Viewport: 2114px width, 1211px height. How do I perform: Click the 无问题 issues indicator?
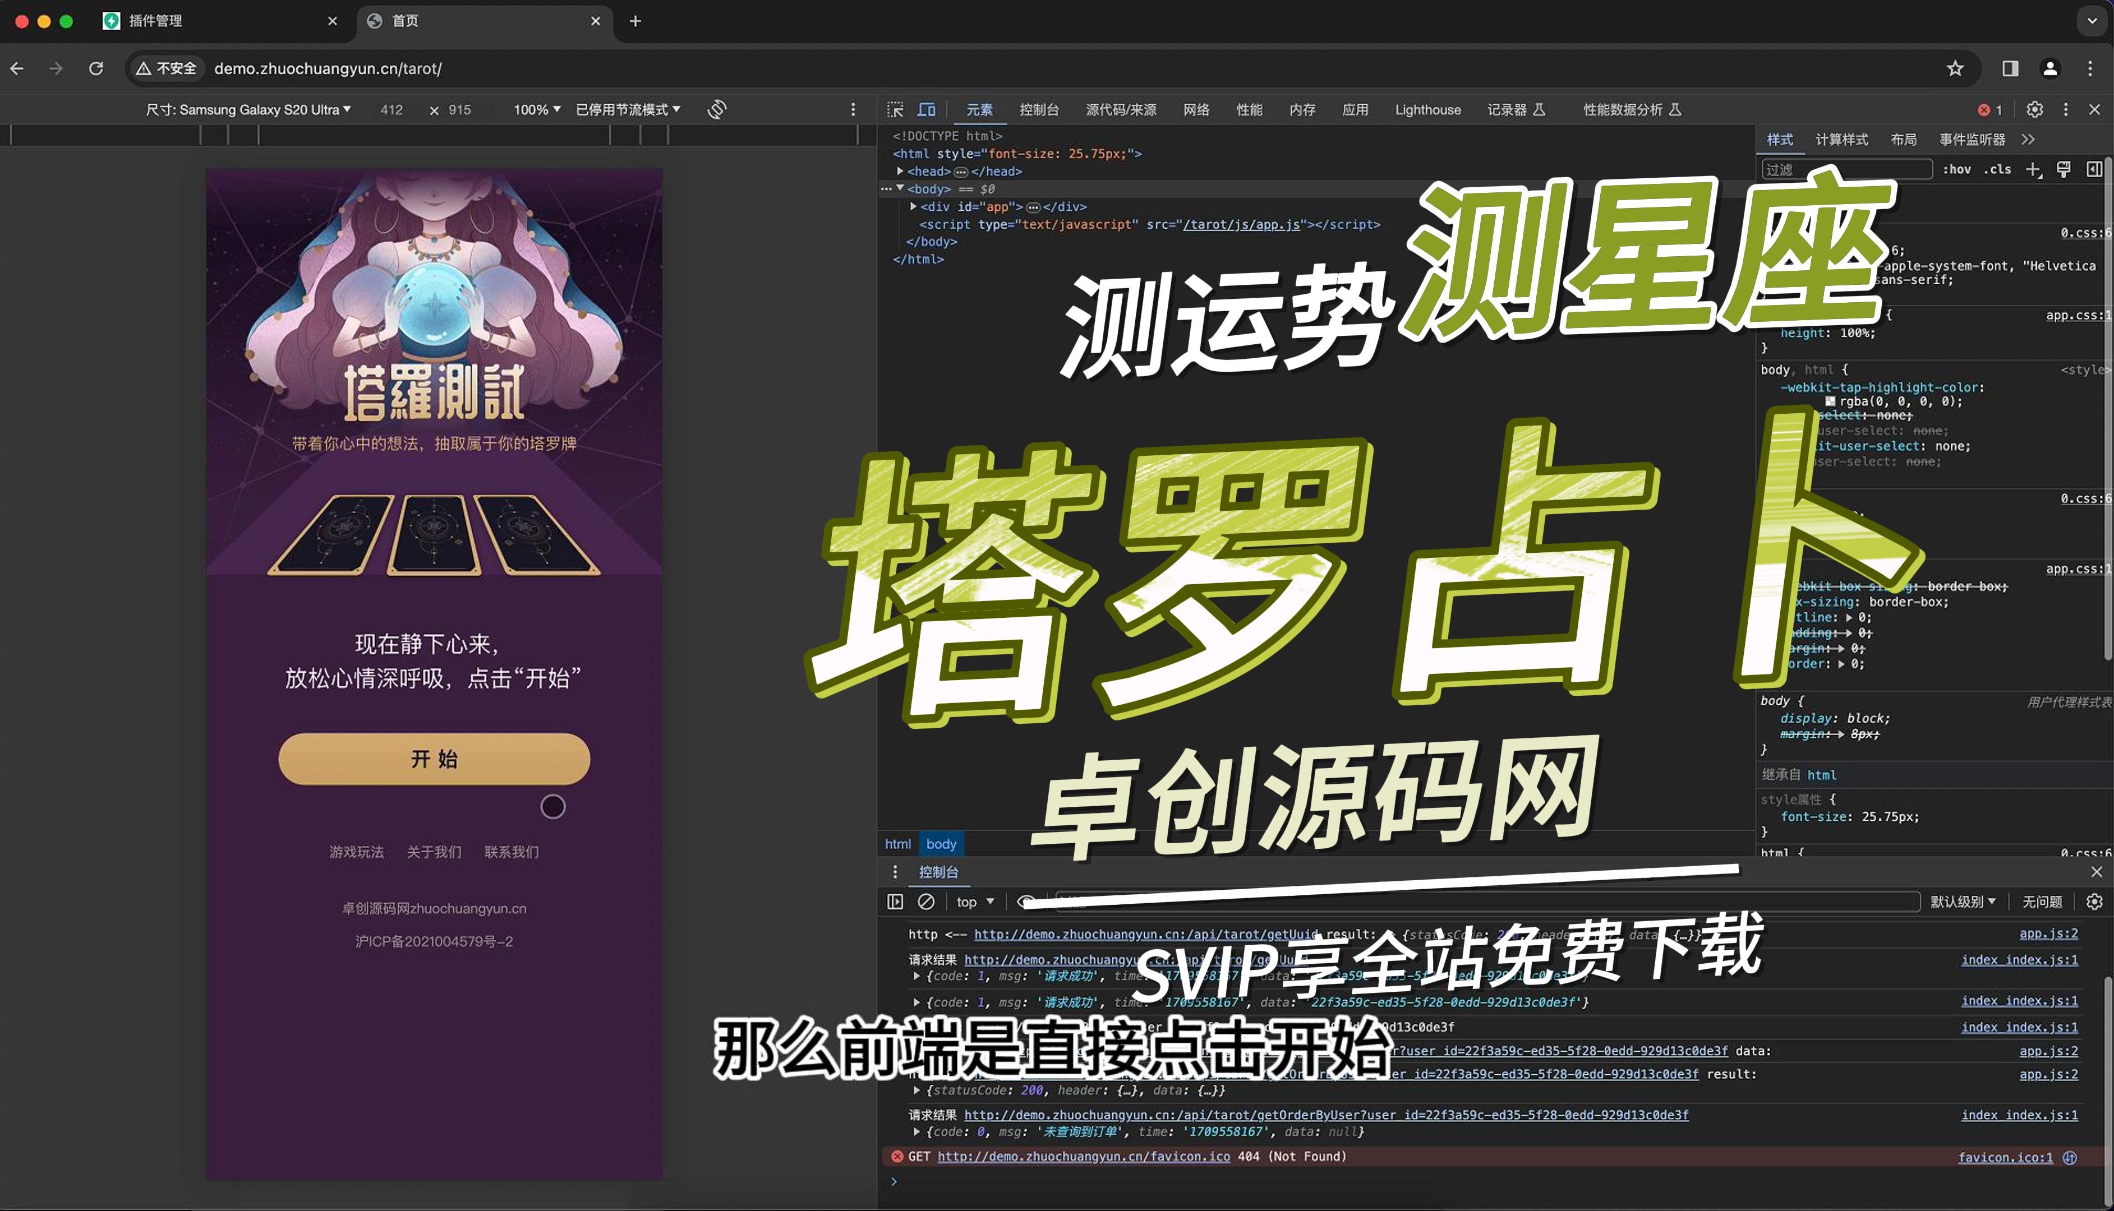[x=2042, y=902]
